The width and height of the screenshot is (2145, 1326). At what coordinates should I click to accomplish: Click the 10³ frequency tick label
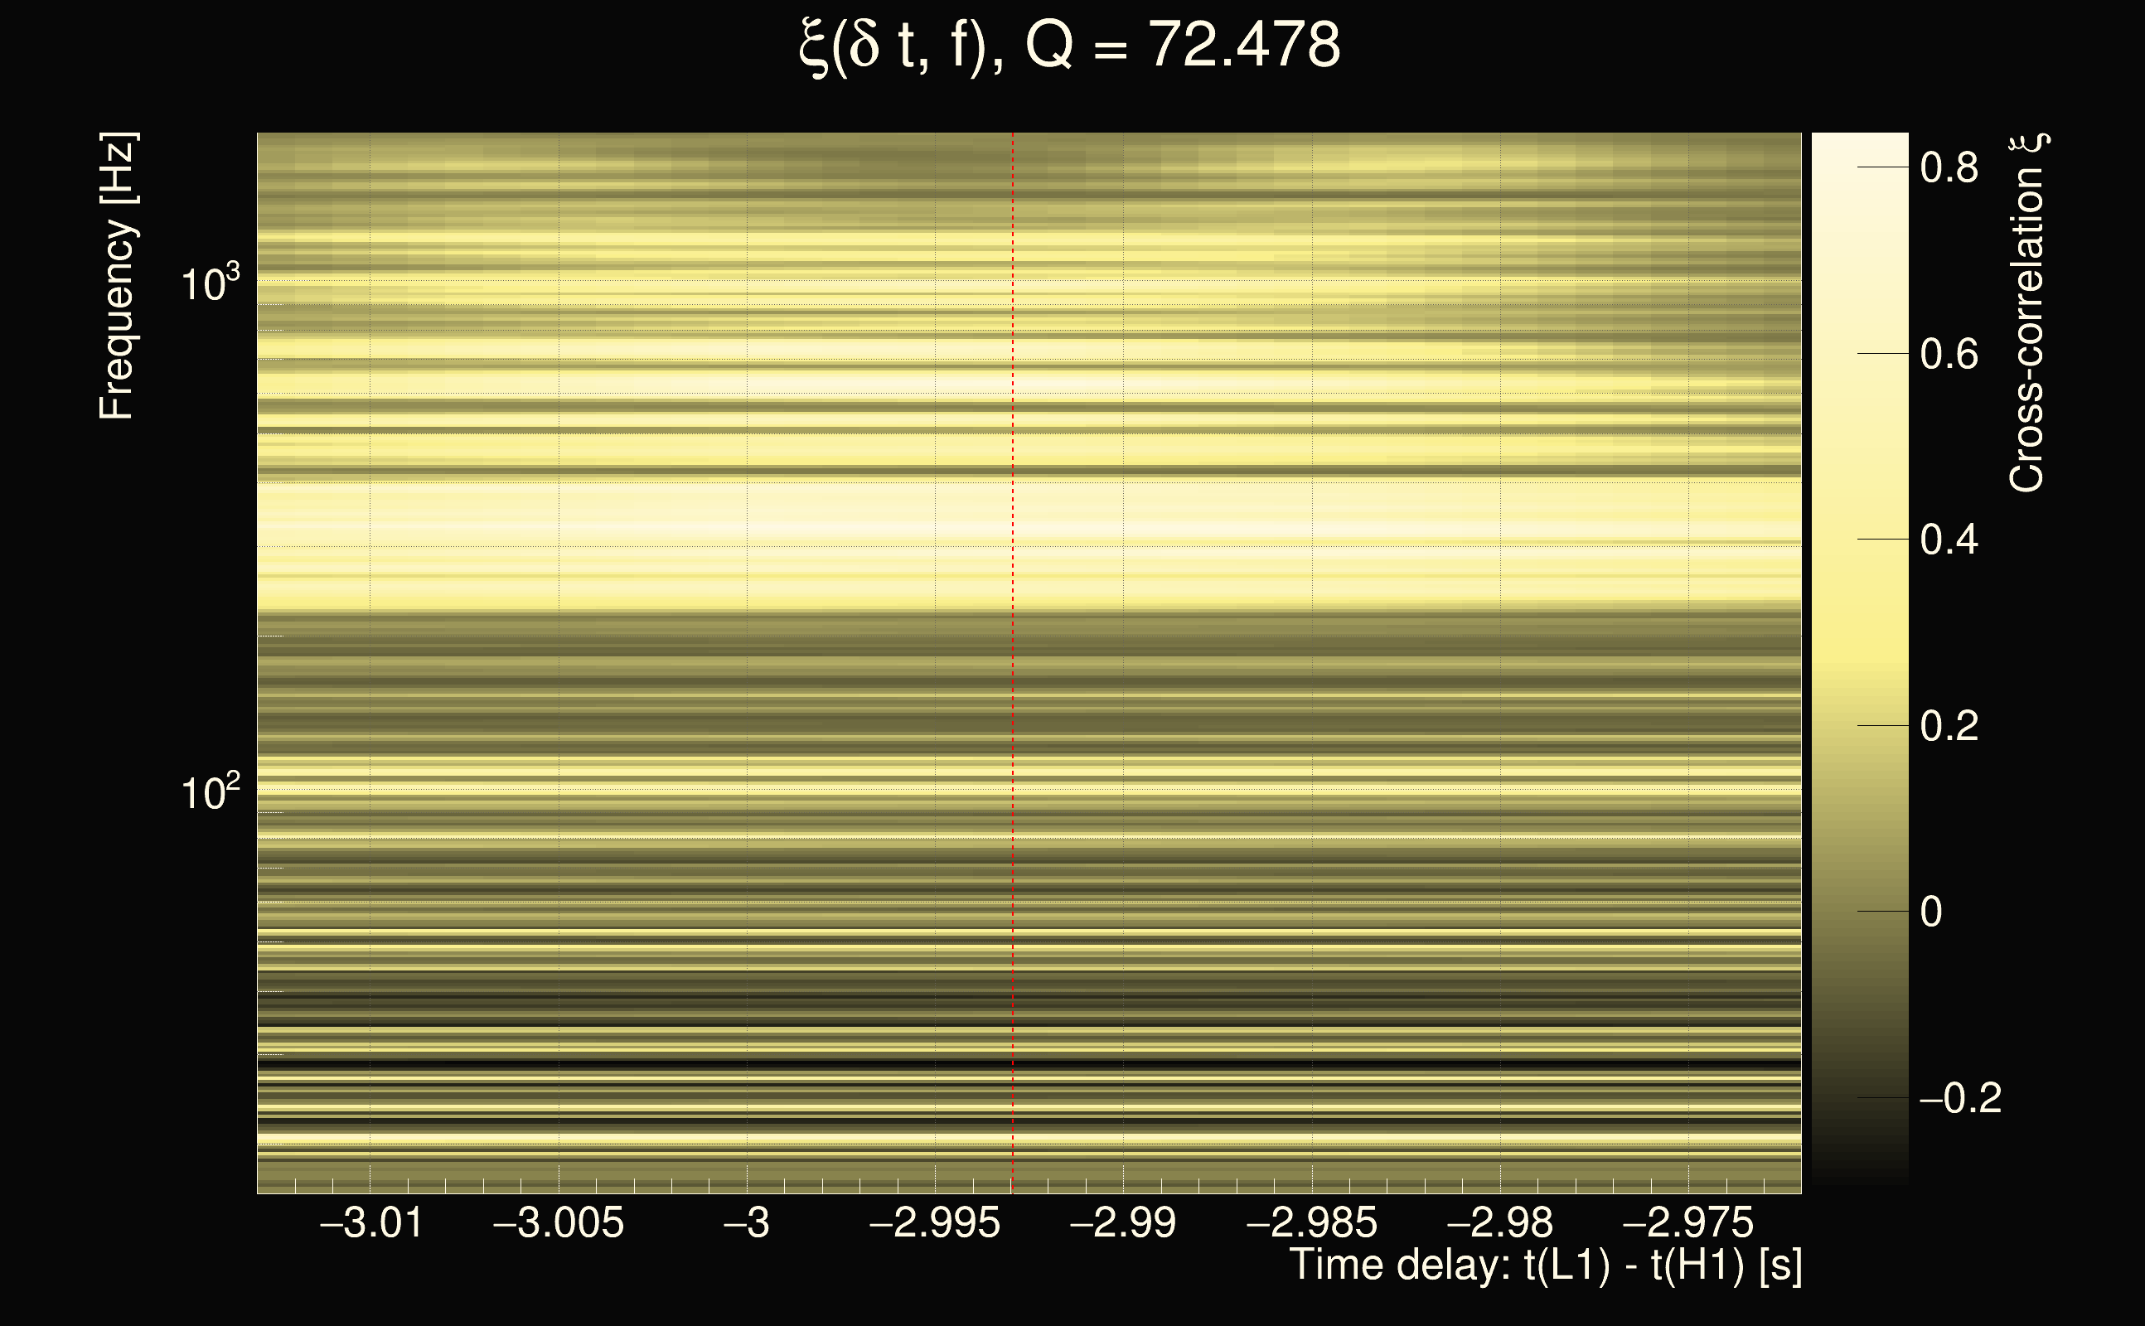click(x=210, y=284)
